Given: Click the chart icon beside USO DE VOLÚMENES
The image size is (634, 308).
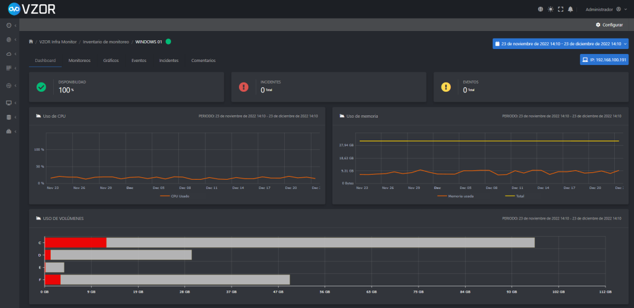Looking at the screenshot, I should point(39,218).
